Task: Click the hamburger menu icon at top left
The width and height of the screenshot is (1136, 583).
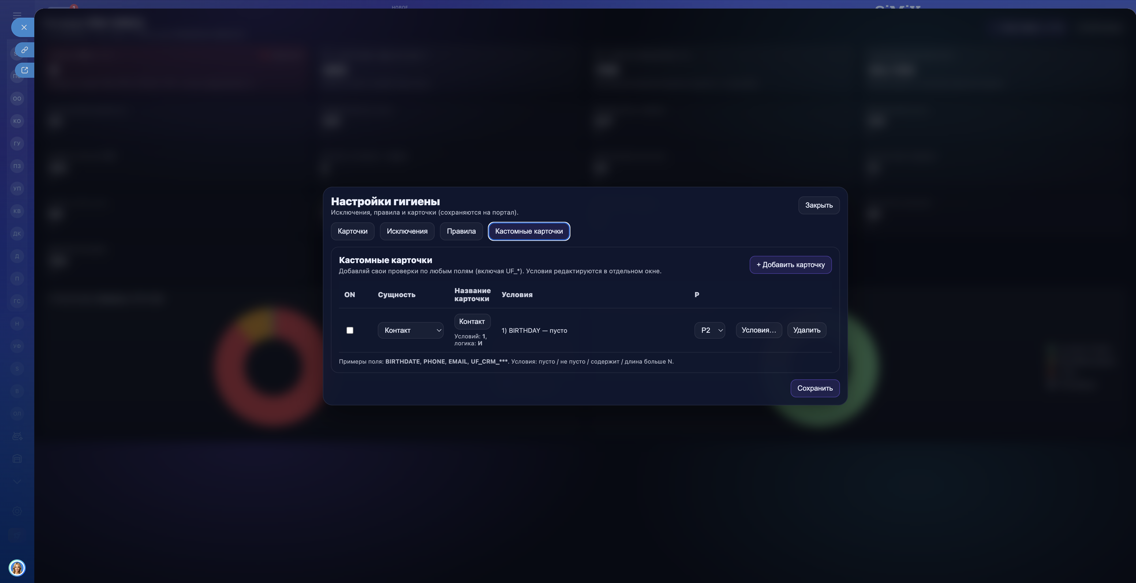Action: [x=17, y=14]
